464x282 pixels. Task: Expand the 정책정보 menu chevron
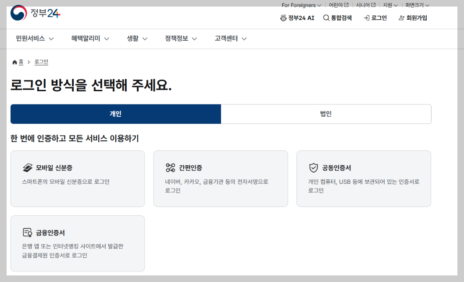click(x=194, y=39)
